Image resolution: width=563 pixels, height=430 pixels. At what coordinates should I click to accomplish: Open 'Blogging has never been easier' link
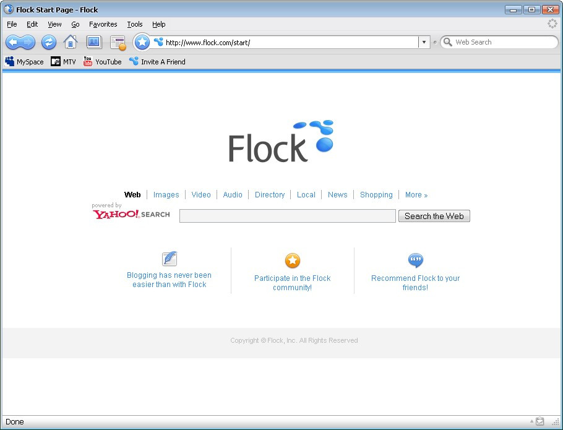pyautogui.click(x=169, y=280)
